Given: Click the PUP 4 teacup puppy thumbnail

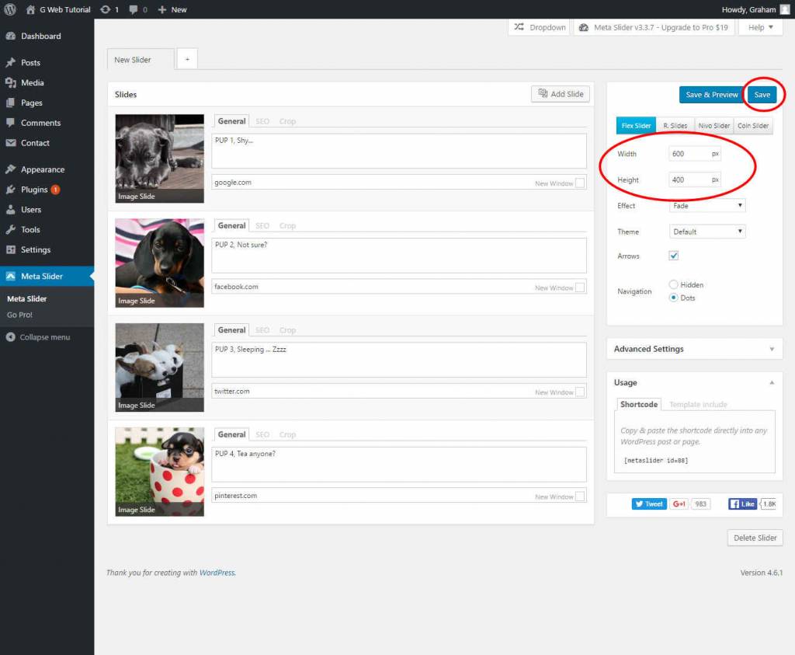Looking at the screenshot, I should 159,471.
